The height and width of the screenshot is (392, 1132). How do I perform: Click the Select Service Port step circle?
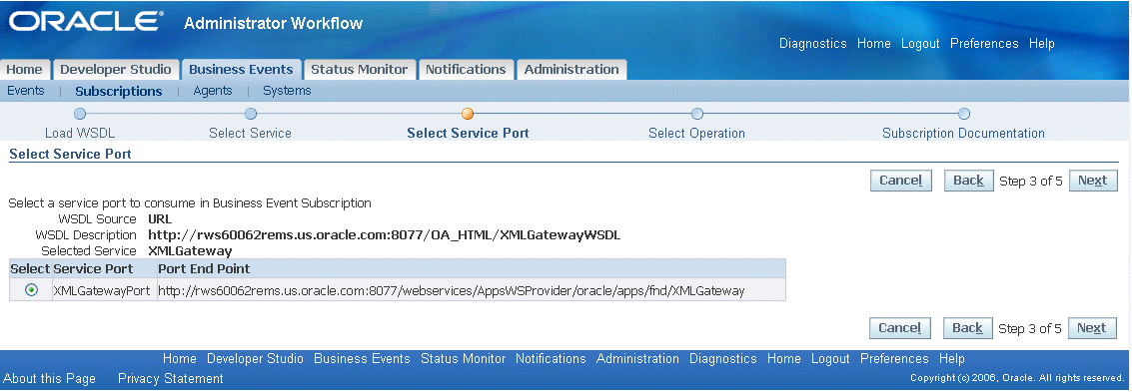[x=468, y=114]
